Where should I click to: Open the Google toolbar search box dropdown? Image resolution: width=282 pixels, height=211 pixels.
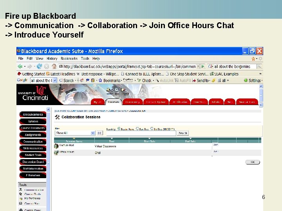click(x=55, y=80)
